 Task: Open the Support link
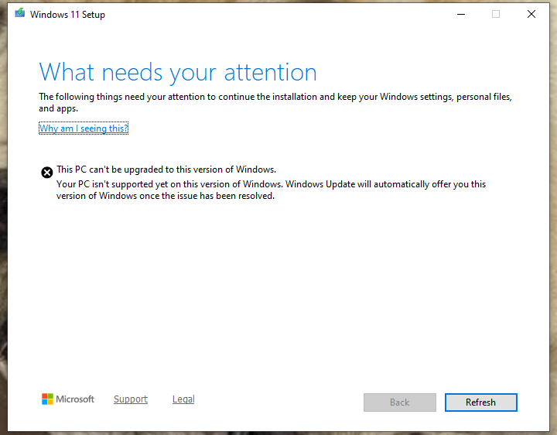point(131,399)
